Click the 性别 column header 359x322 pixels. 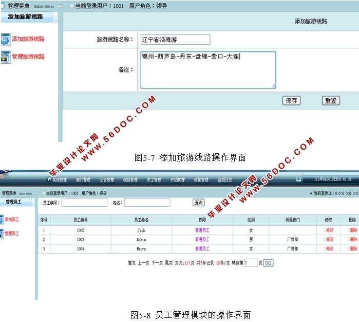pyautogui.click(x=251, y=220)
